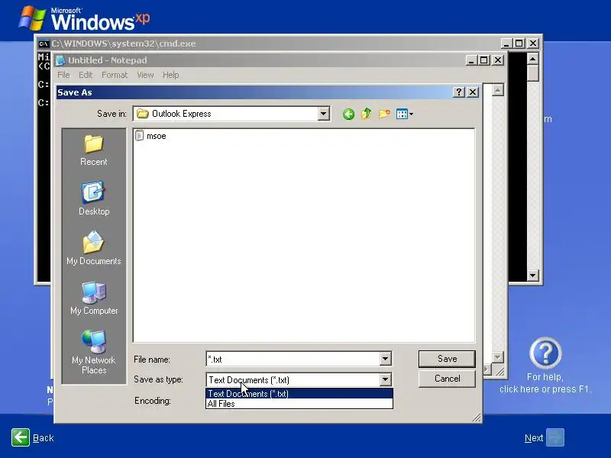Open Notepad Edit menu
Screen dimensions: 611x458
86,75
